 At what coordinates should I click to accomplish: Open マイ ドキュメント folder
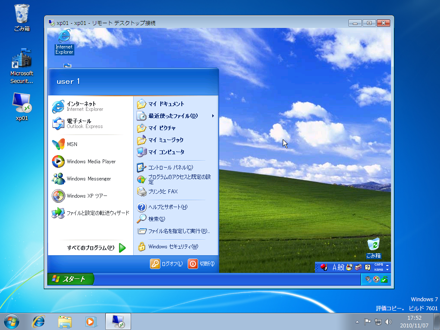pos(176,104)
